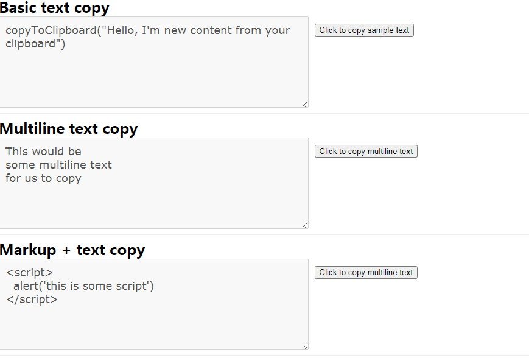Click the textarea resize grip below the basic copy text

click(304, 103)
